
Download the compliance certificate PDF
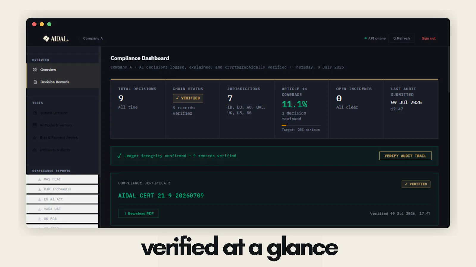(139, 214)
